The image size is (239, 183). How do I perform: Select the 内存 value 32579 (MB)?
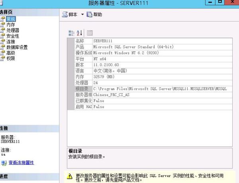point(163,77)
